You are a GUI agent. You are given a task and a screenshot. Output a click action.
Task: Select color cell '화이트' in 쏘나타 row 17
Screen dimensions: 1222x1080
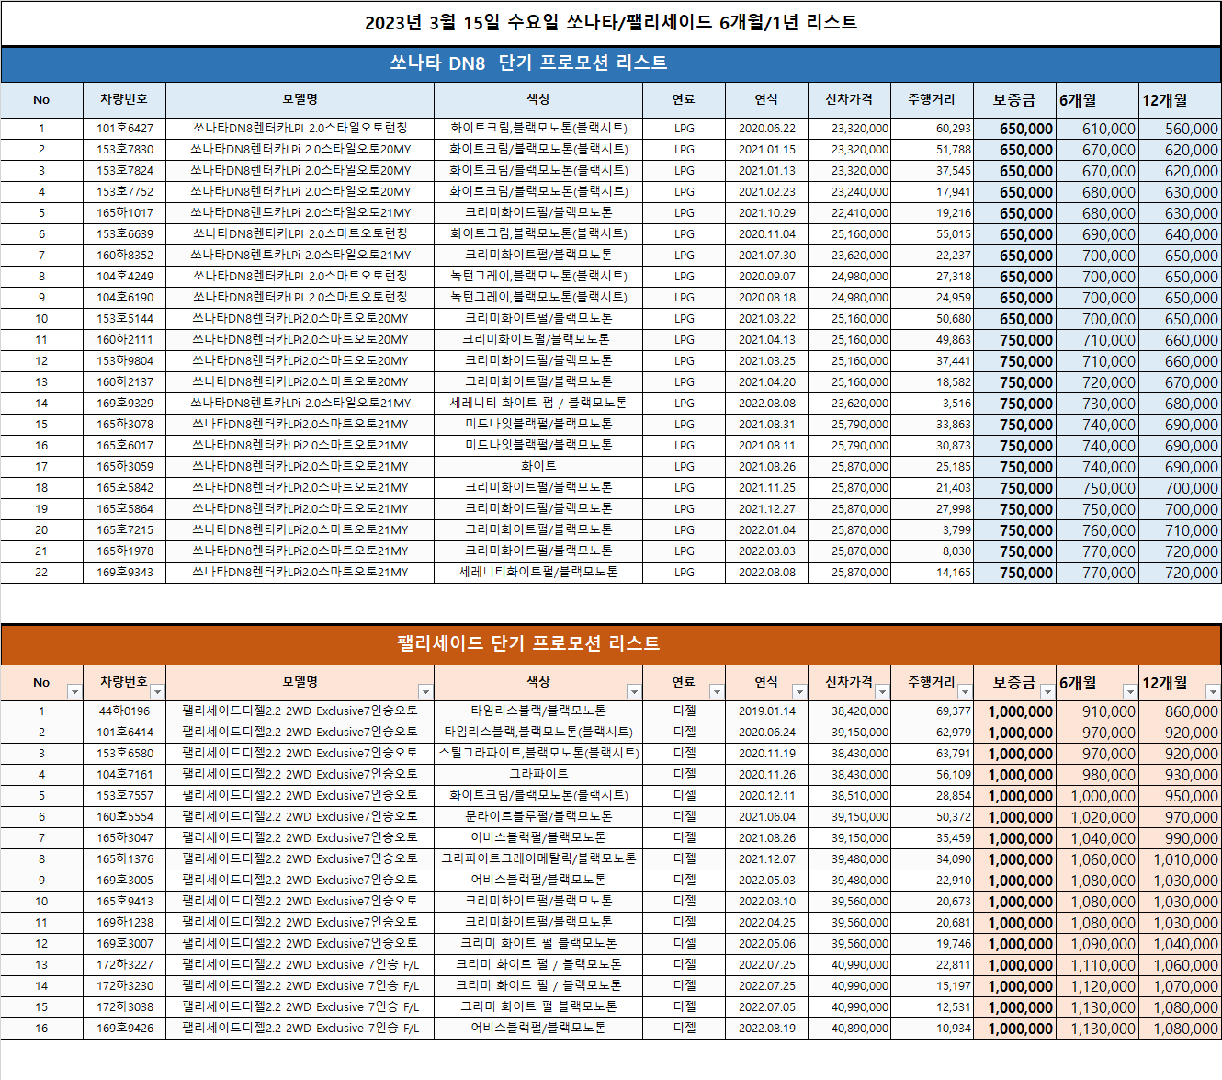click(538, 467)
